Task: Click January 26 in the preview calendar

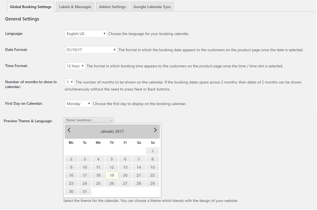Action: point(112,183)
